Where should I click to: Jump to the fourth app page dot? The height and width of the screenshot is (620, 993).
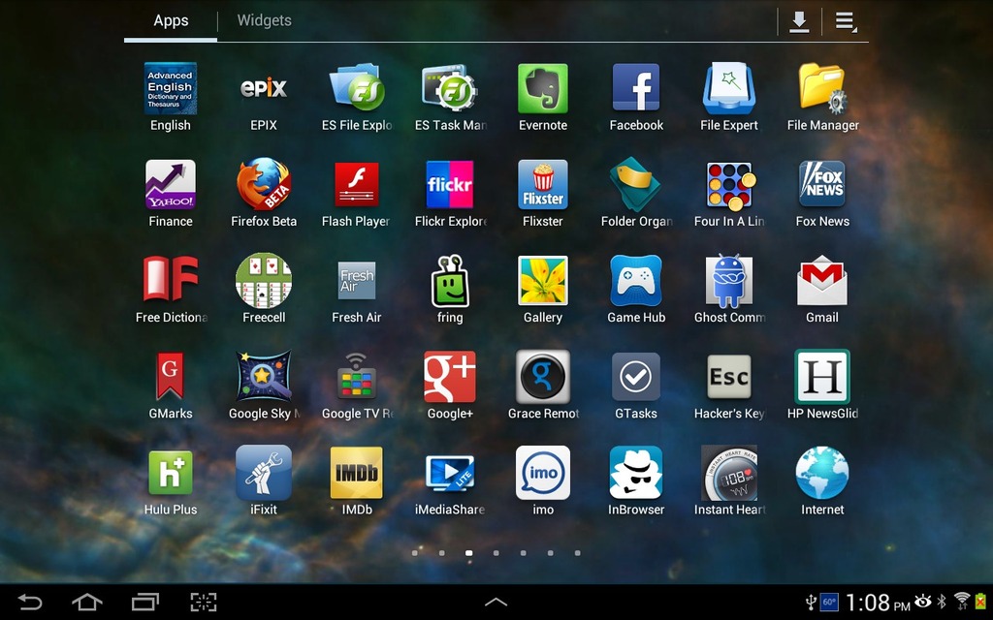pos(496,553)
